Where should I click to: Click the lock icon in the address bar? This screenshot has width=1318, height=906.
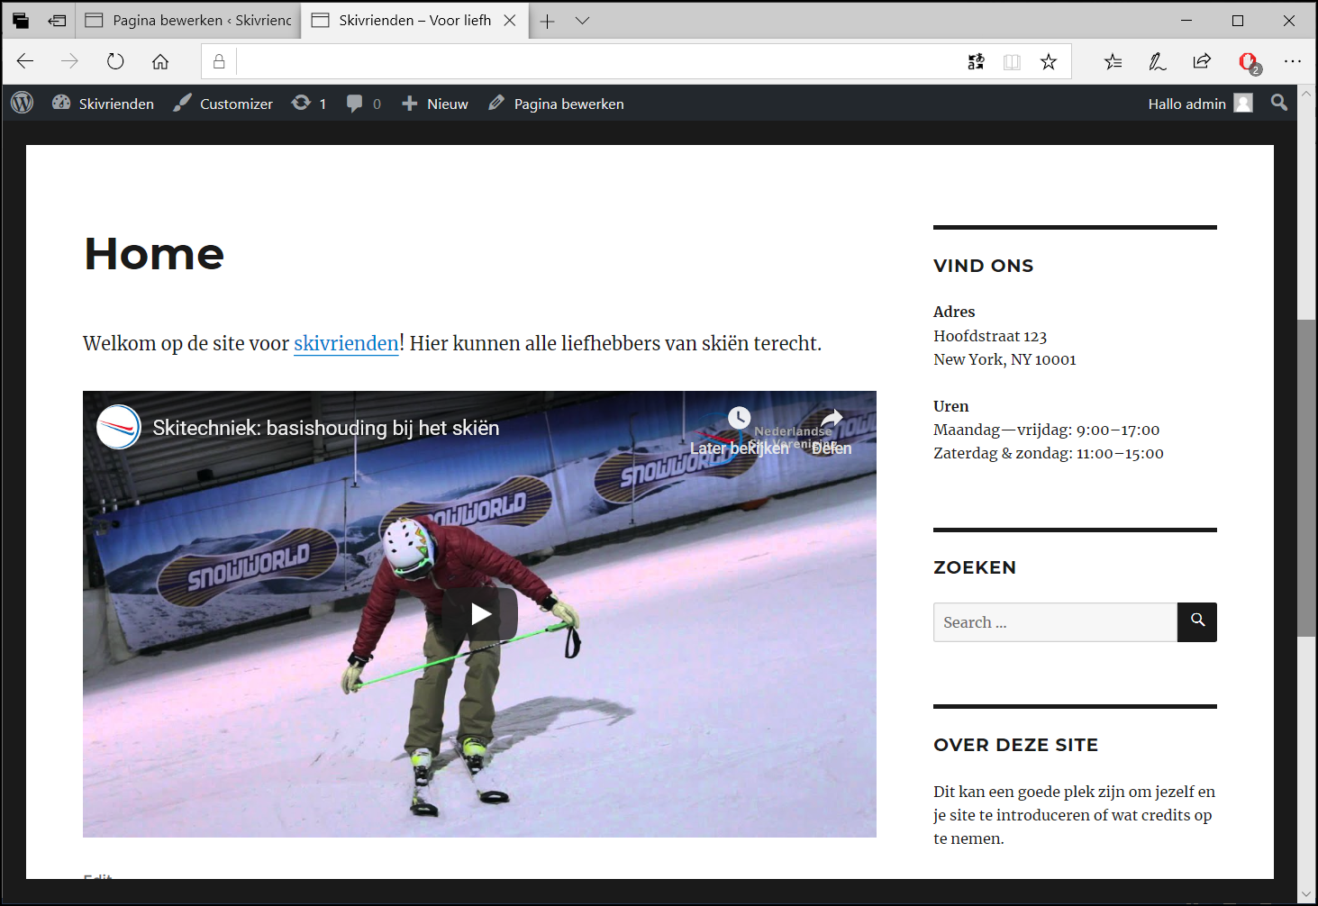[x=219, y=61]
